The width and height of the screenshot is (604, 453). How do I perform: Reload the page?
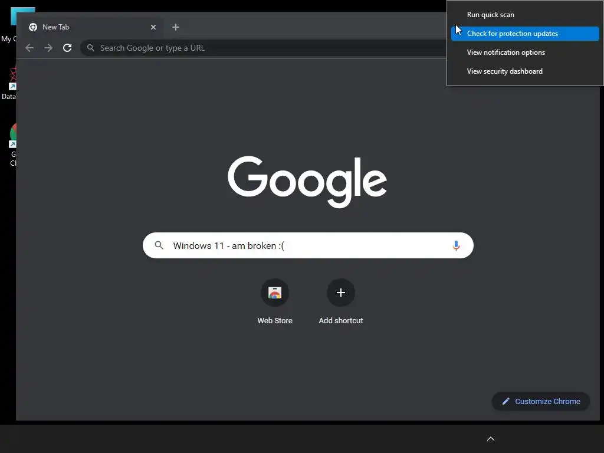67,48
